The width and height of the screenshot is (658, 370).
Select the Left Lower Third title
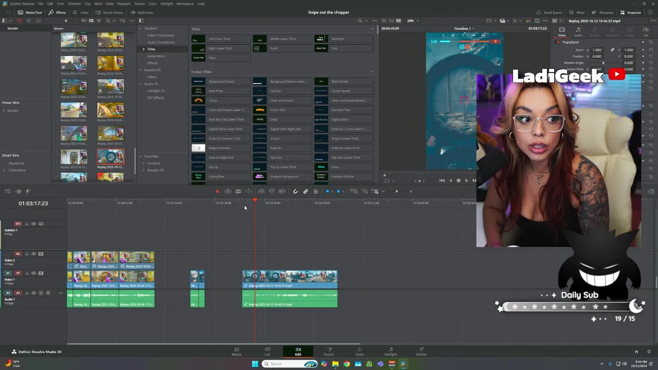tap(221, 39)
